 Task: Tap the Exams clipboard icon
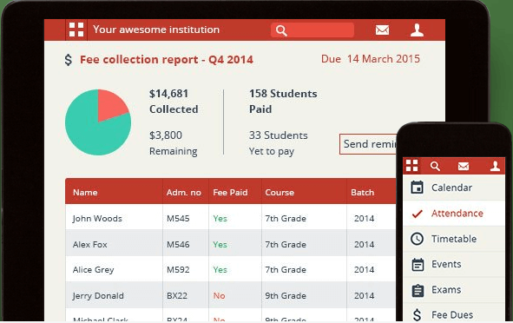point(418,290)
